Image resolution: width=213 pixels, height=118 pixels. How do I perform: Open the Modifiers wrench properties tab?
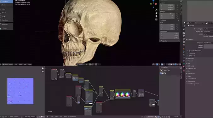[184, 52]
